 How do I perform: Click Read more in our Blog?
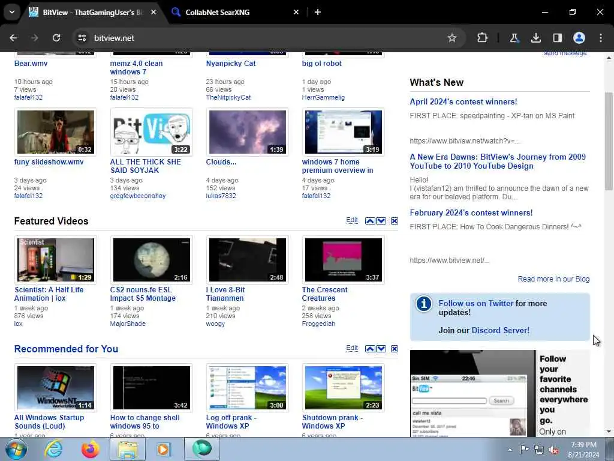[553, 279]
